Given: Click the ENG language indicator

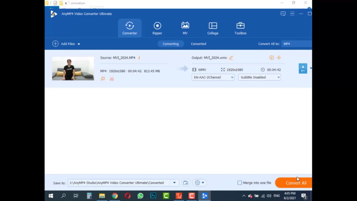Looking at the screenshot, I should (x=276, y=196).
